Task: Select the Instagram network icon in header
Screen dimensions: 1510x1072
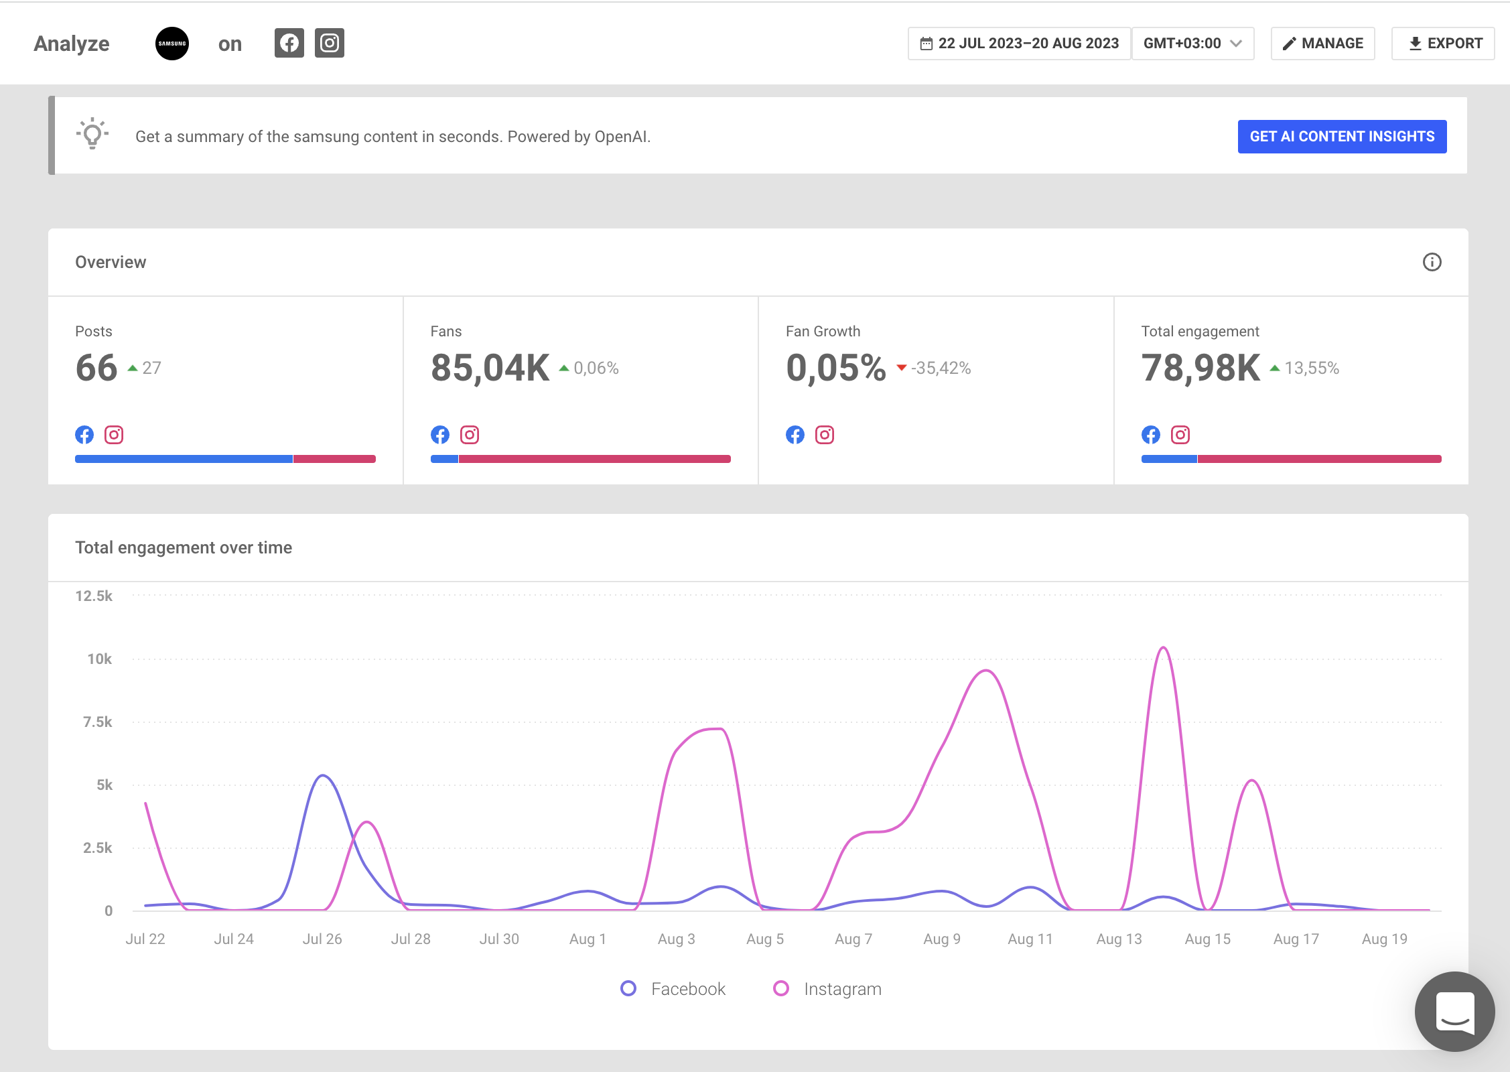Action: (x=330, y=43)
